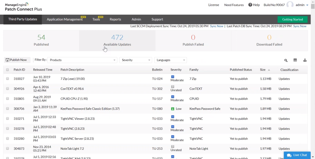The image size is (315, 159).
Task: Click Sync Now for SCCM Deployment
Action: [217, 26]
